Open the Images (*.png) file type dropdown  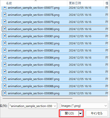click(x=84, y=106)
